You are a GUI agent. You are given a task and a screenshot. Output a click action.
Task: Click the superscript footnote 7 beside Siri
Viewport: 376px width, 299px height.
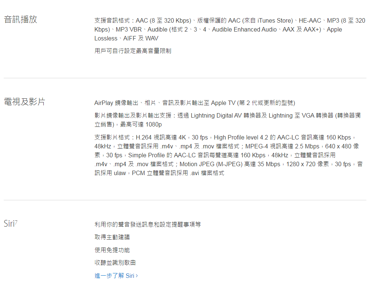pos(16,221)
